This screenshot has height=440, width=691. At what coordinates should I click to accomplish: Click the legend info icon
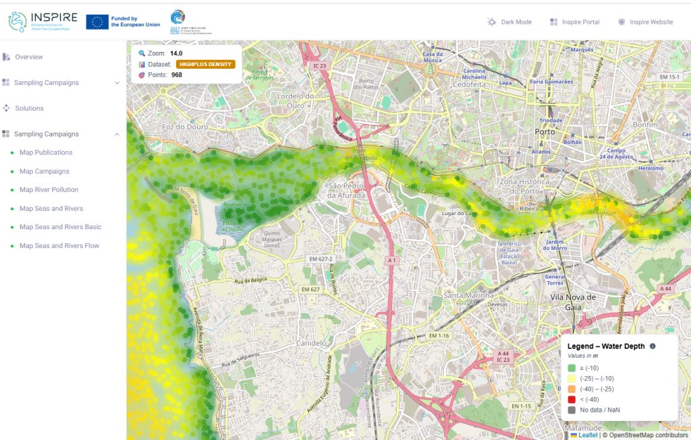pyautogui.click(x=653, y=346)
